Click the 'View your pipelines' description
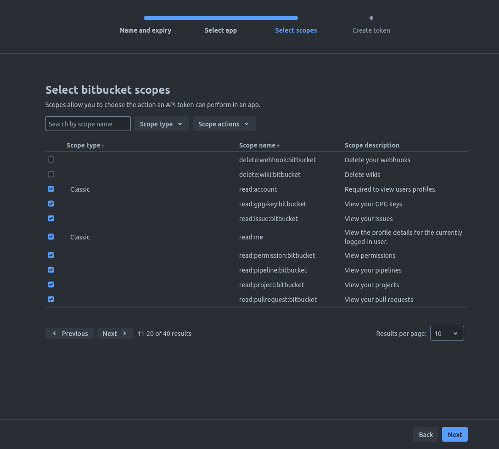Viewport: 499px width, 449px height. [x=373, y=270]
